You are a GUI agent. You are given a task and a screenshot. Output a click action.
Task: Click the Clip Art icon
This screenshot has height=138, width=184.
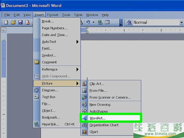point(84,84)
